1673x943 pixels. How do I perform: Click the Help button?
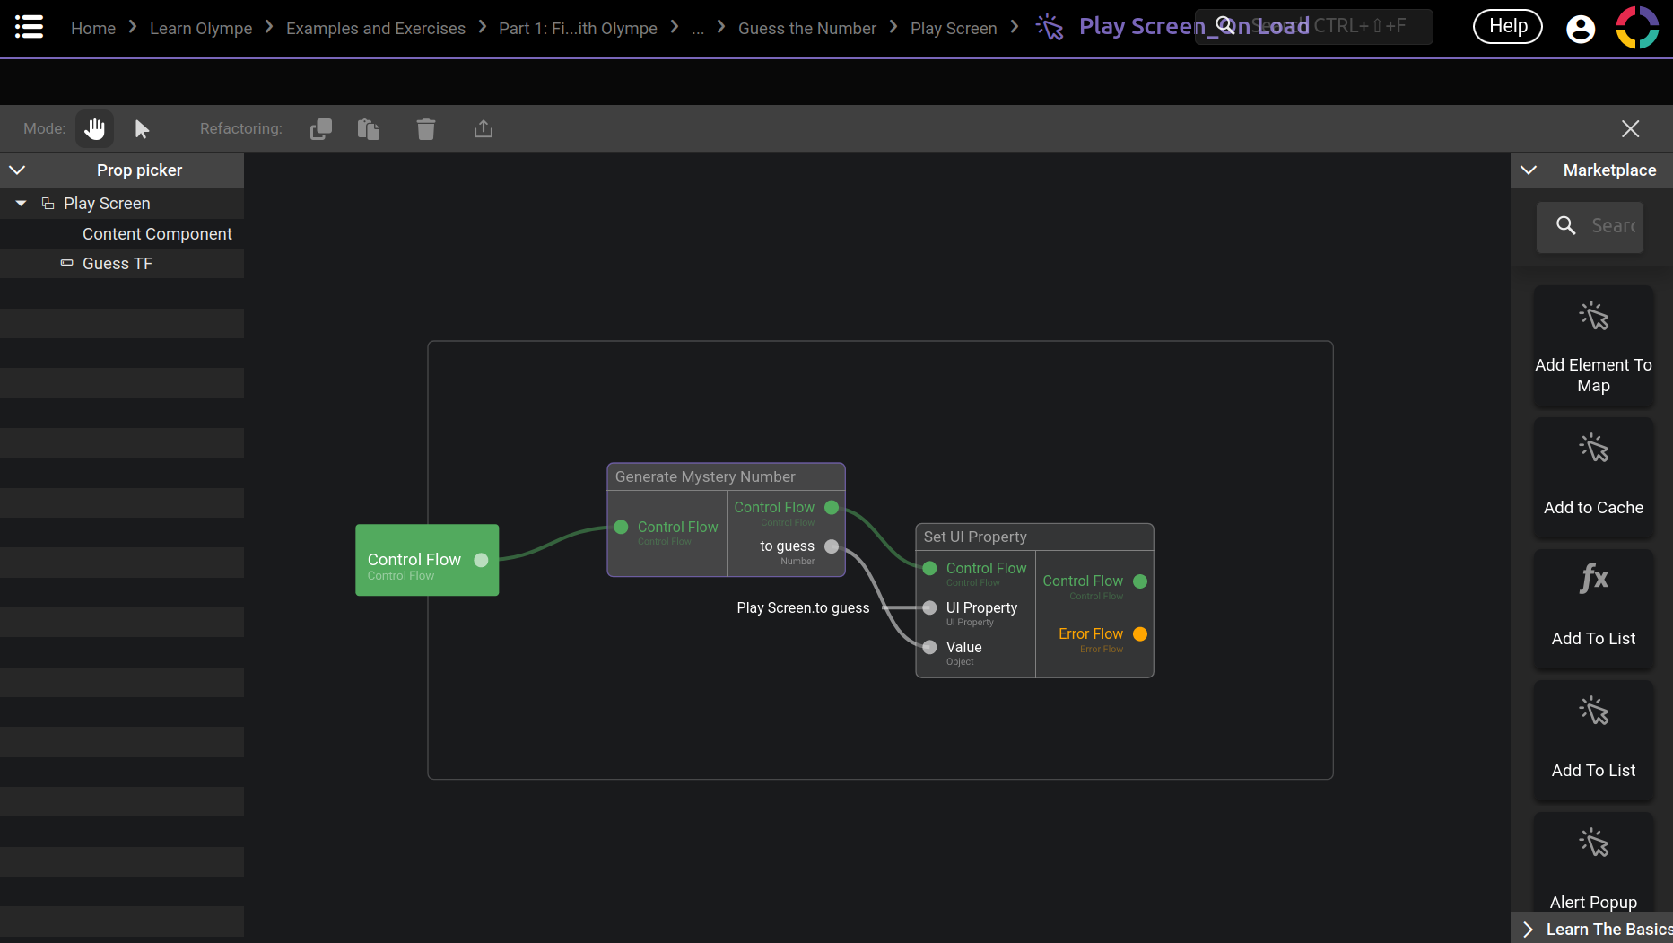[1507, 27]
